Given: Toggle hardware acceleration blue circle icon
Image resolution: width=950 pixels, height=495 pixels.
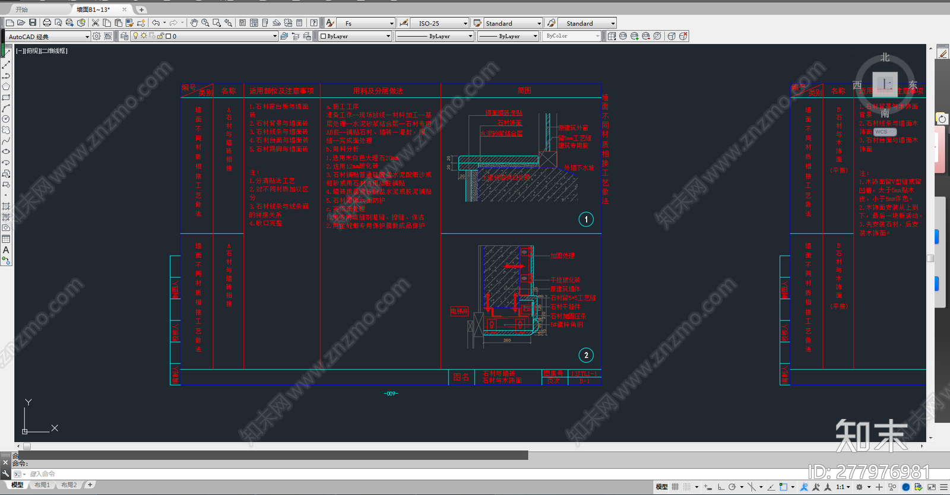Looking at the screenshot, I should click(905, 487).
